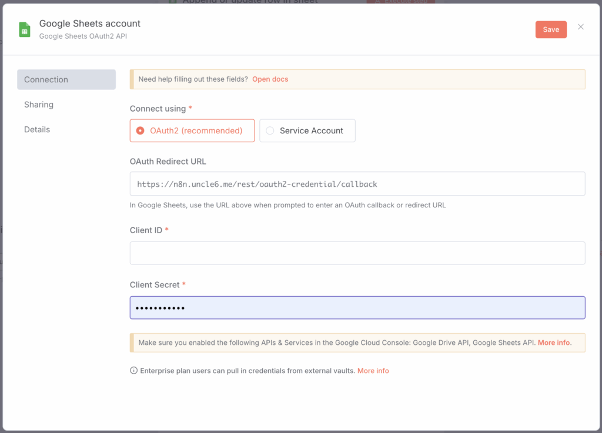Go to the Details tab
The width and height of the screenshot is (602, 433).
point(37,129)
